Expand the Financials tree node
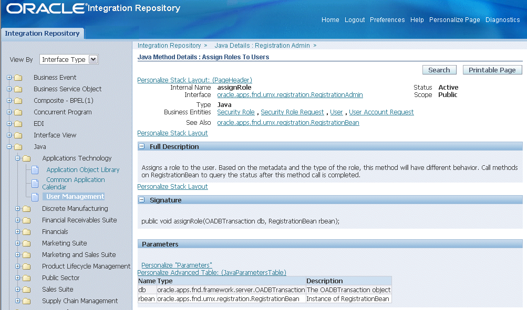This screenshot has height=310, width=527. click(x=18, y=231)
